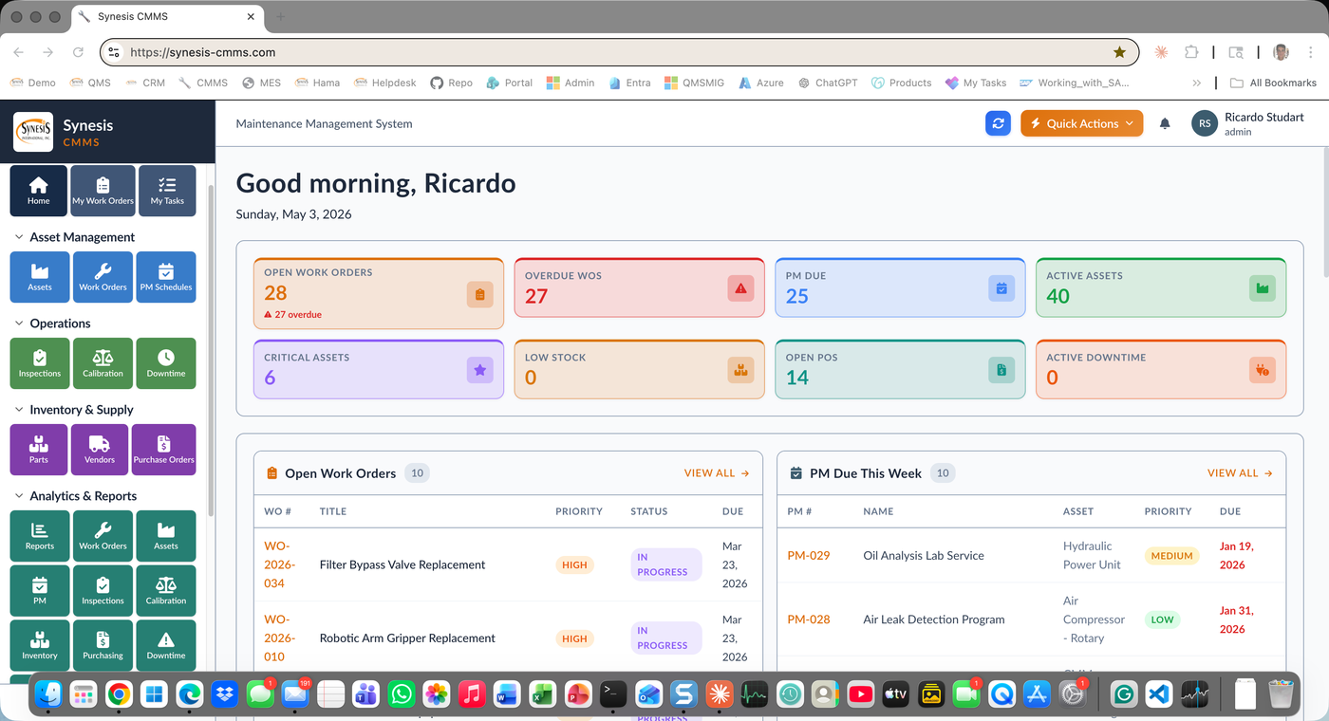Open the Active Downtime stat card
This screenshot has height=721, width=1329.
pyautogui.click(x=1161, y=369)
